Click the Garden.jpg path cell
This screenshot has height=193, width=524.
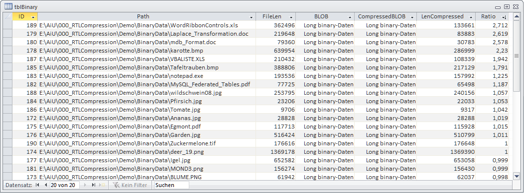(147, 135)
